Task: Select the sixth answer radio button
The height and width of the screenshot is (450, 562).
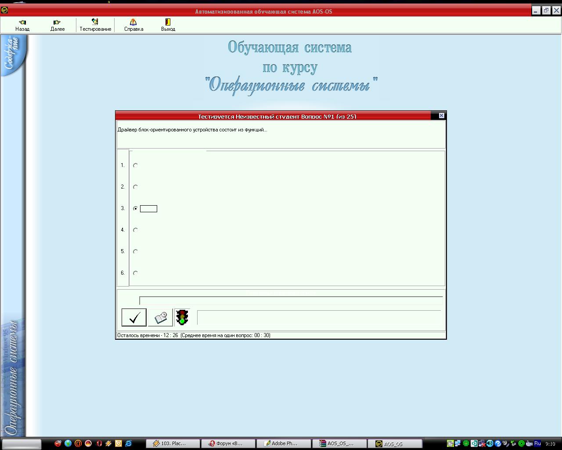Action: click(x=135, y=273)
